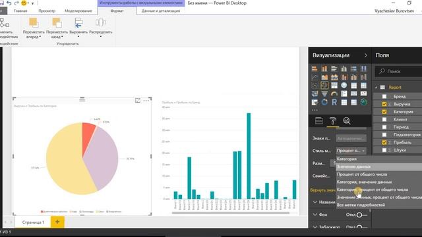
Task: Switch to the Моделирование ribbon tab
Action: pyautogui.click(x=78, y=11)
